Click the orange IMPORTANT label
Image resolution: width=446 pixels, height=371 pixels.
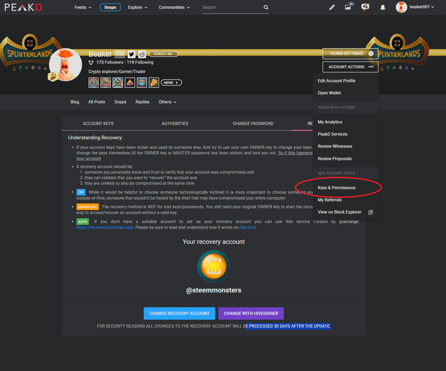(88, 207)
